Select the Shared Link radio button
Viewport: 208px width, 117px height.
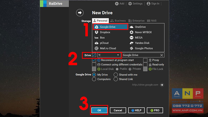[116, 79]
